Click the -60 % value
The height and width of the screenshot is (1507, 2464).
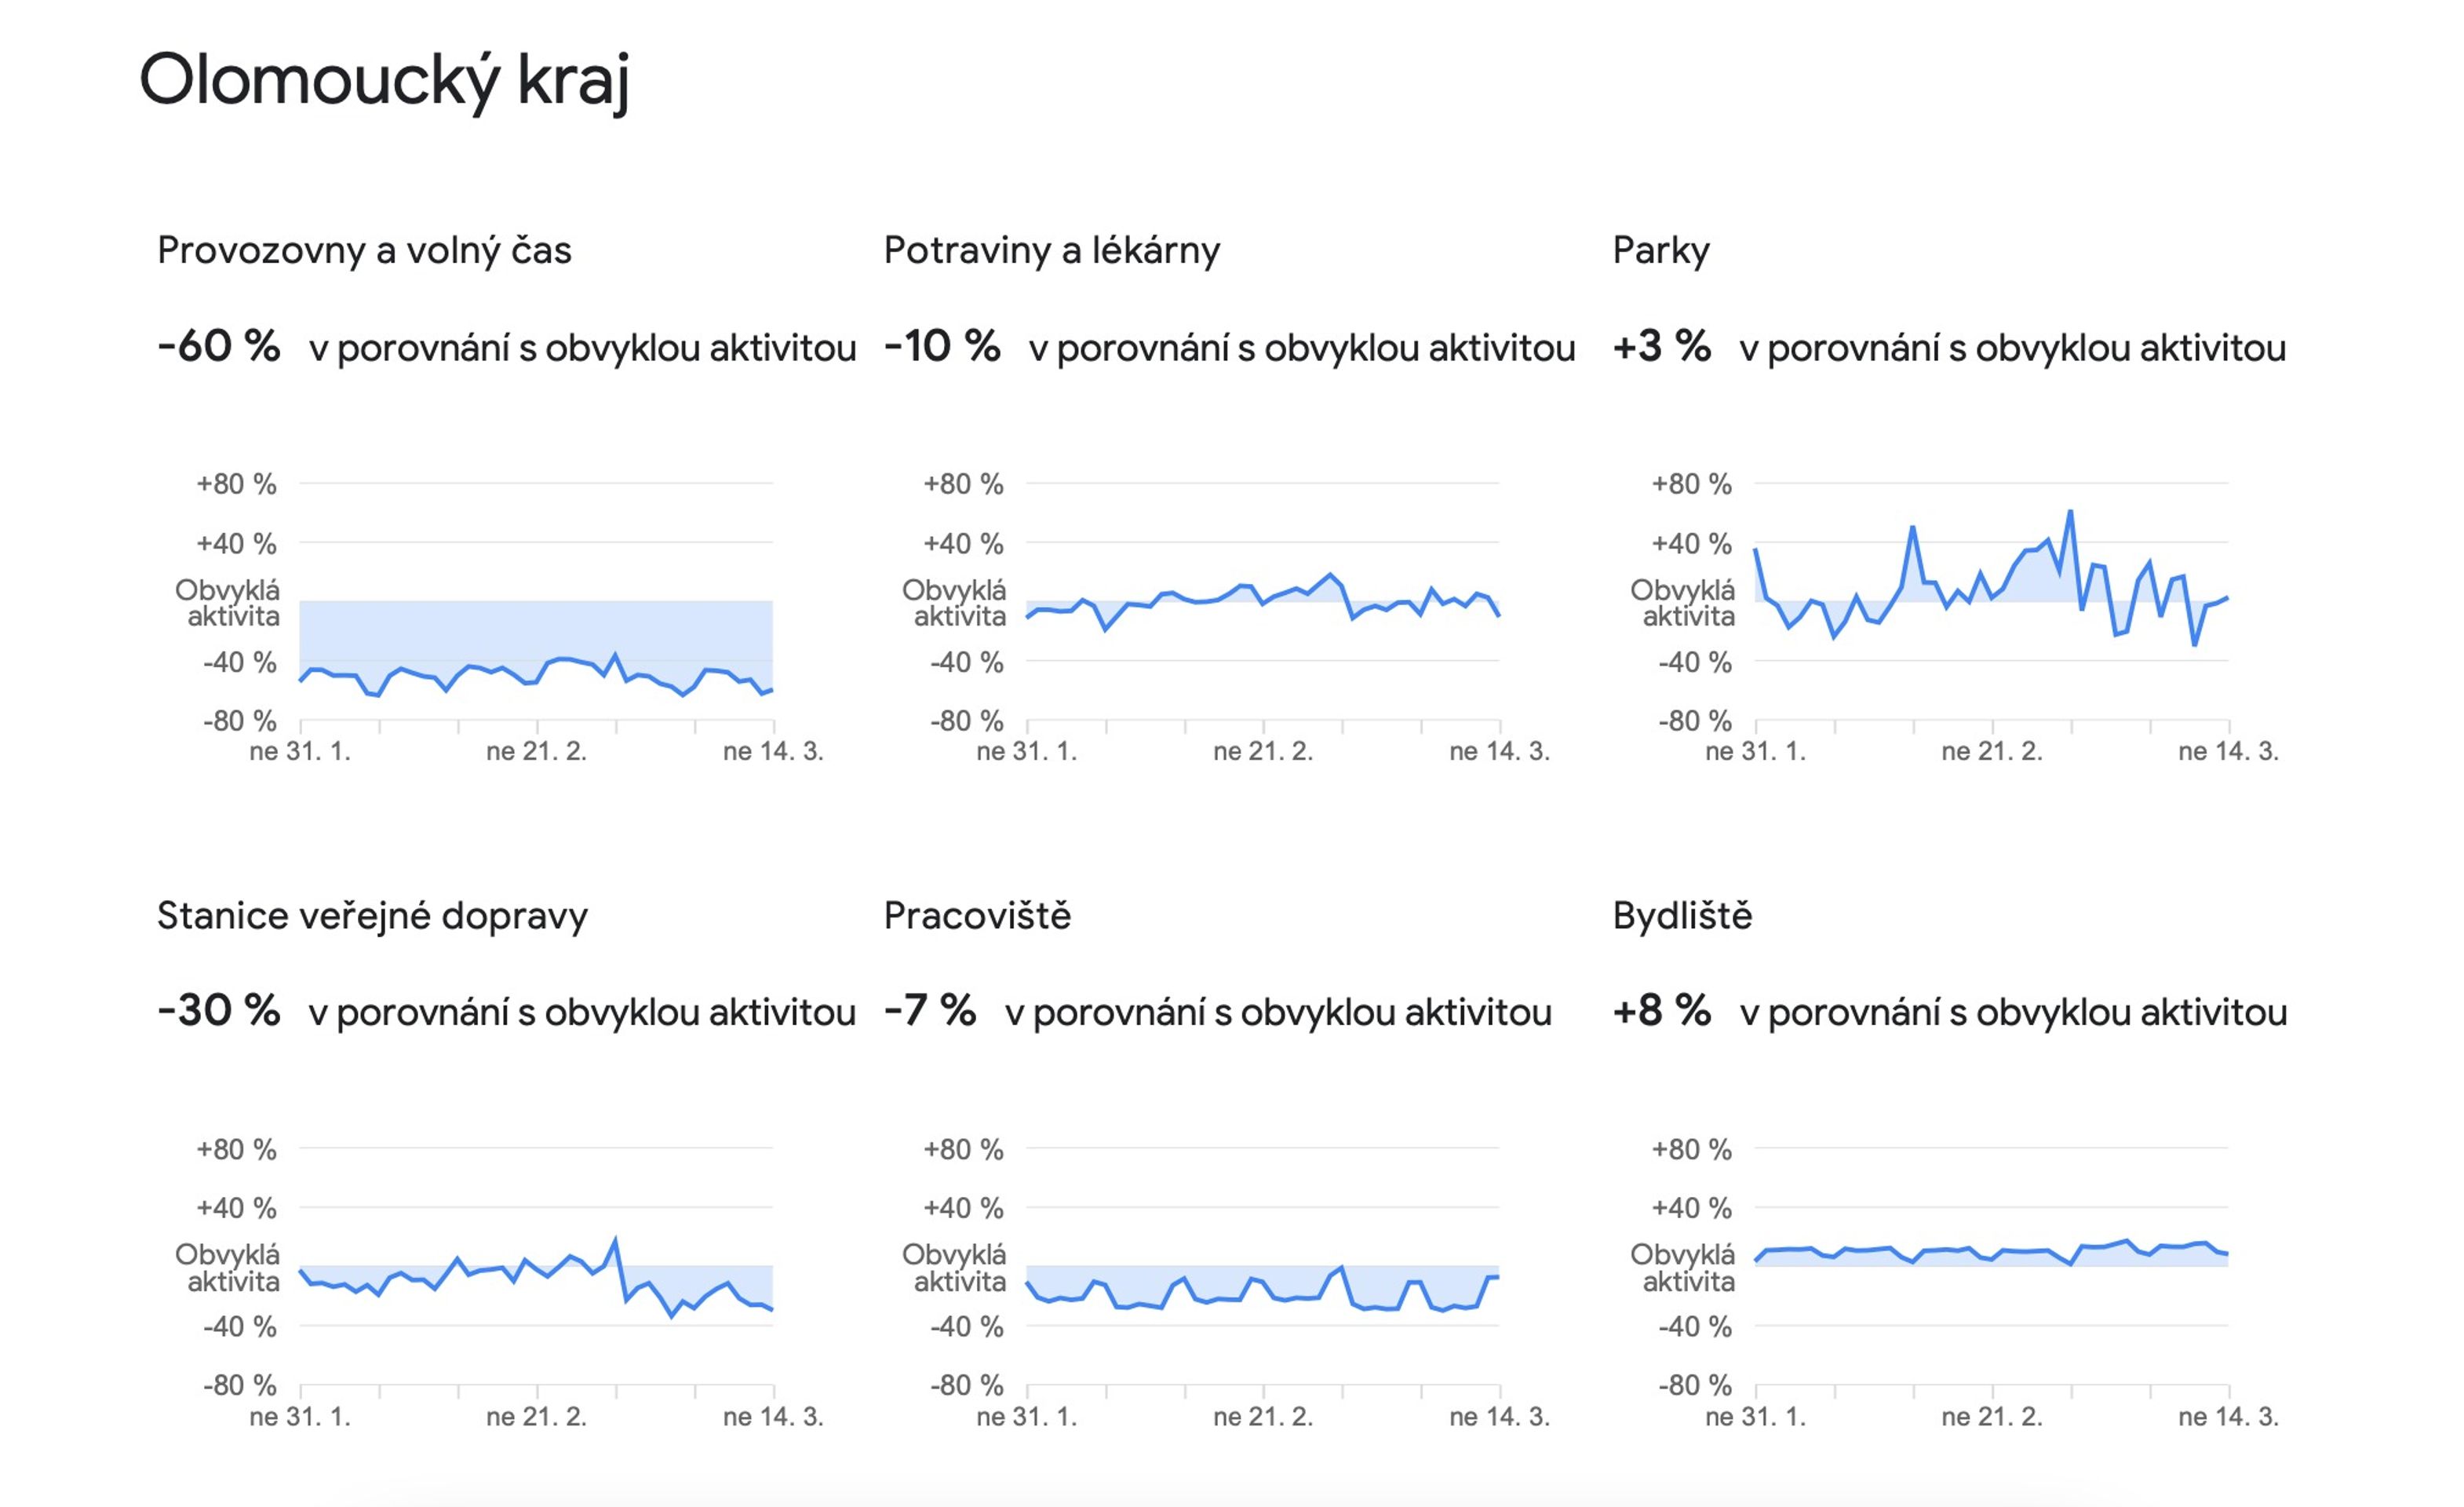(x=218, y=346)
